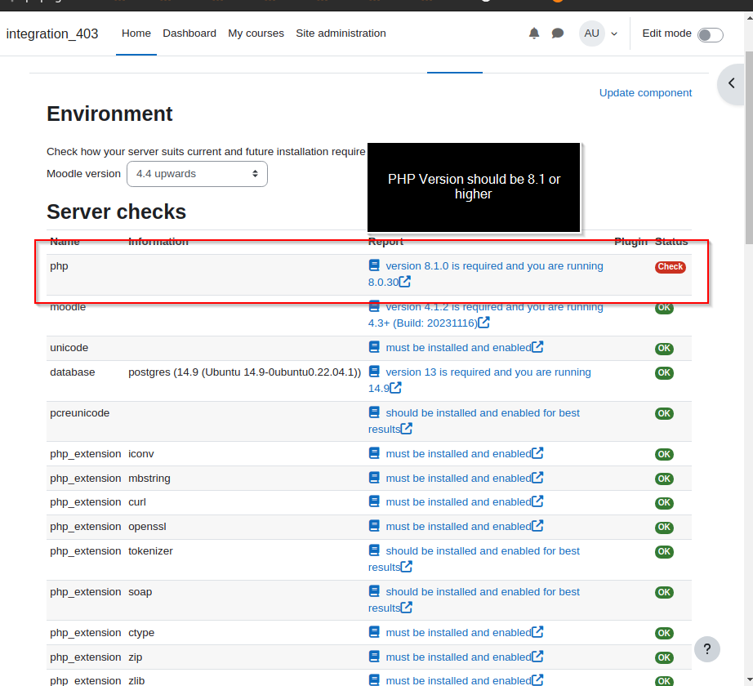Click external link icon in openssl row
Screen dimensions: 753x686
(537, 526)
